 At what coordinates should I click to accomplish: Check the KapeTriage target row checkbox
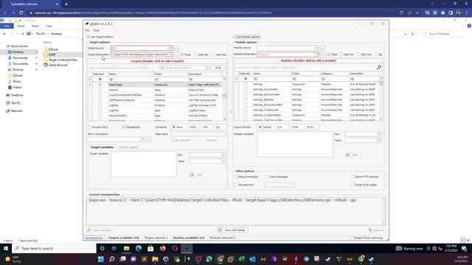(x=100, y=85)
